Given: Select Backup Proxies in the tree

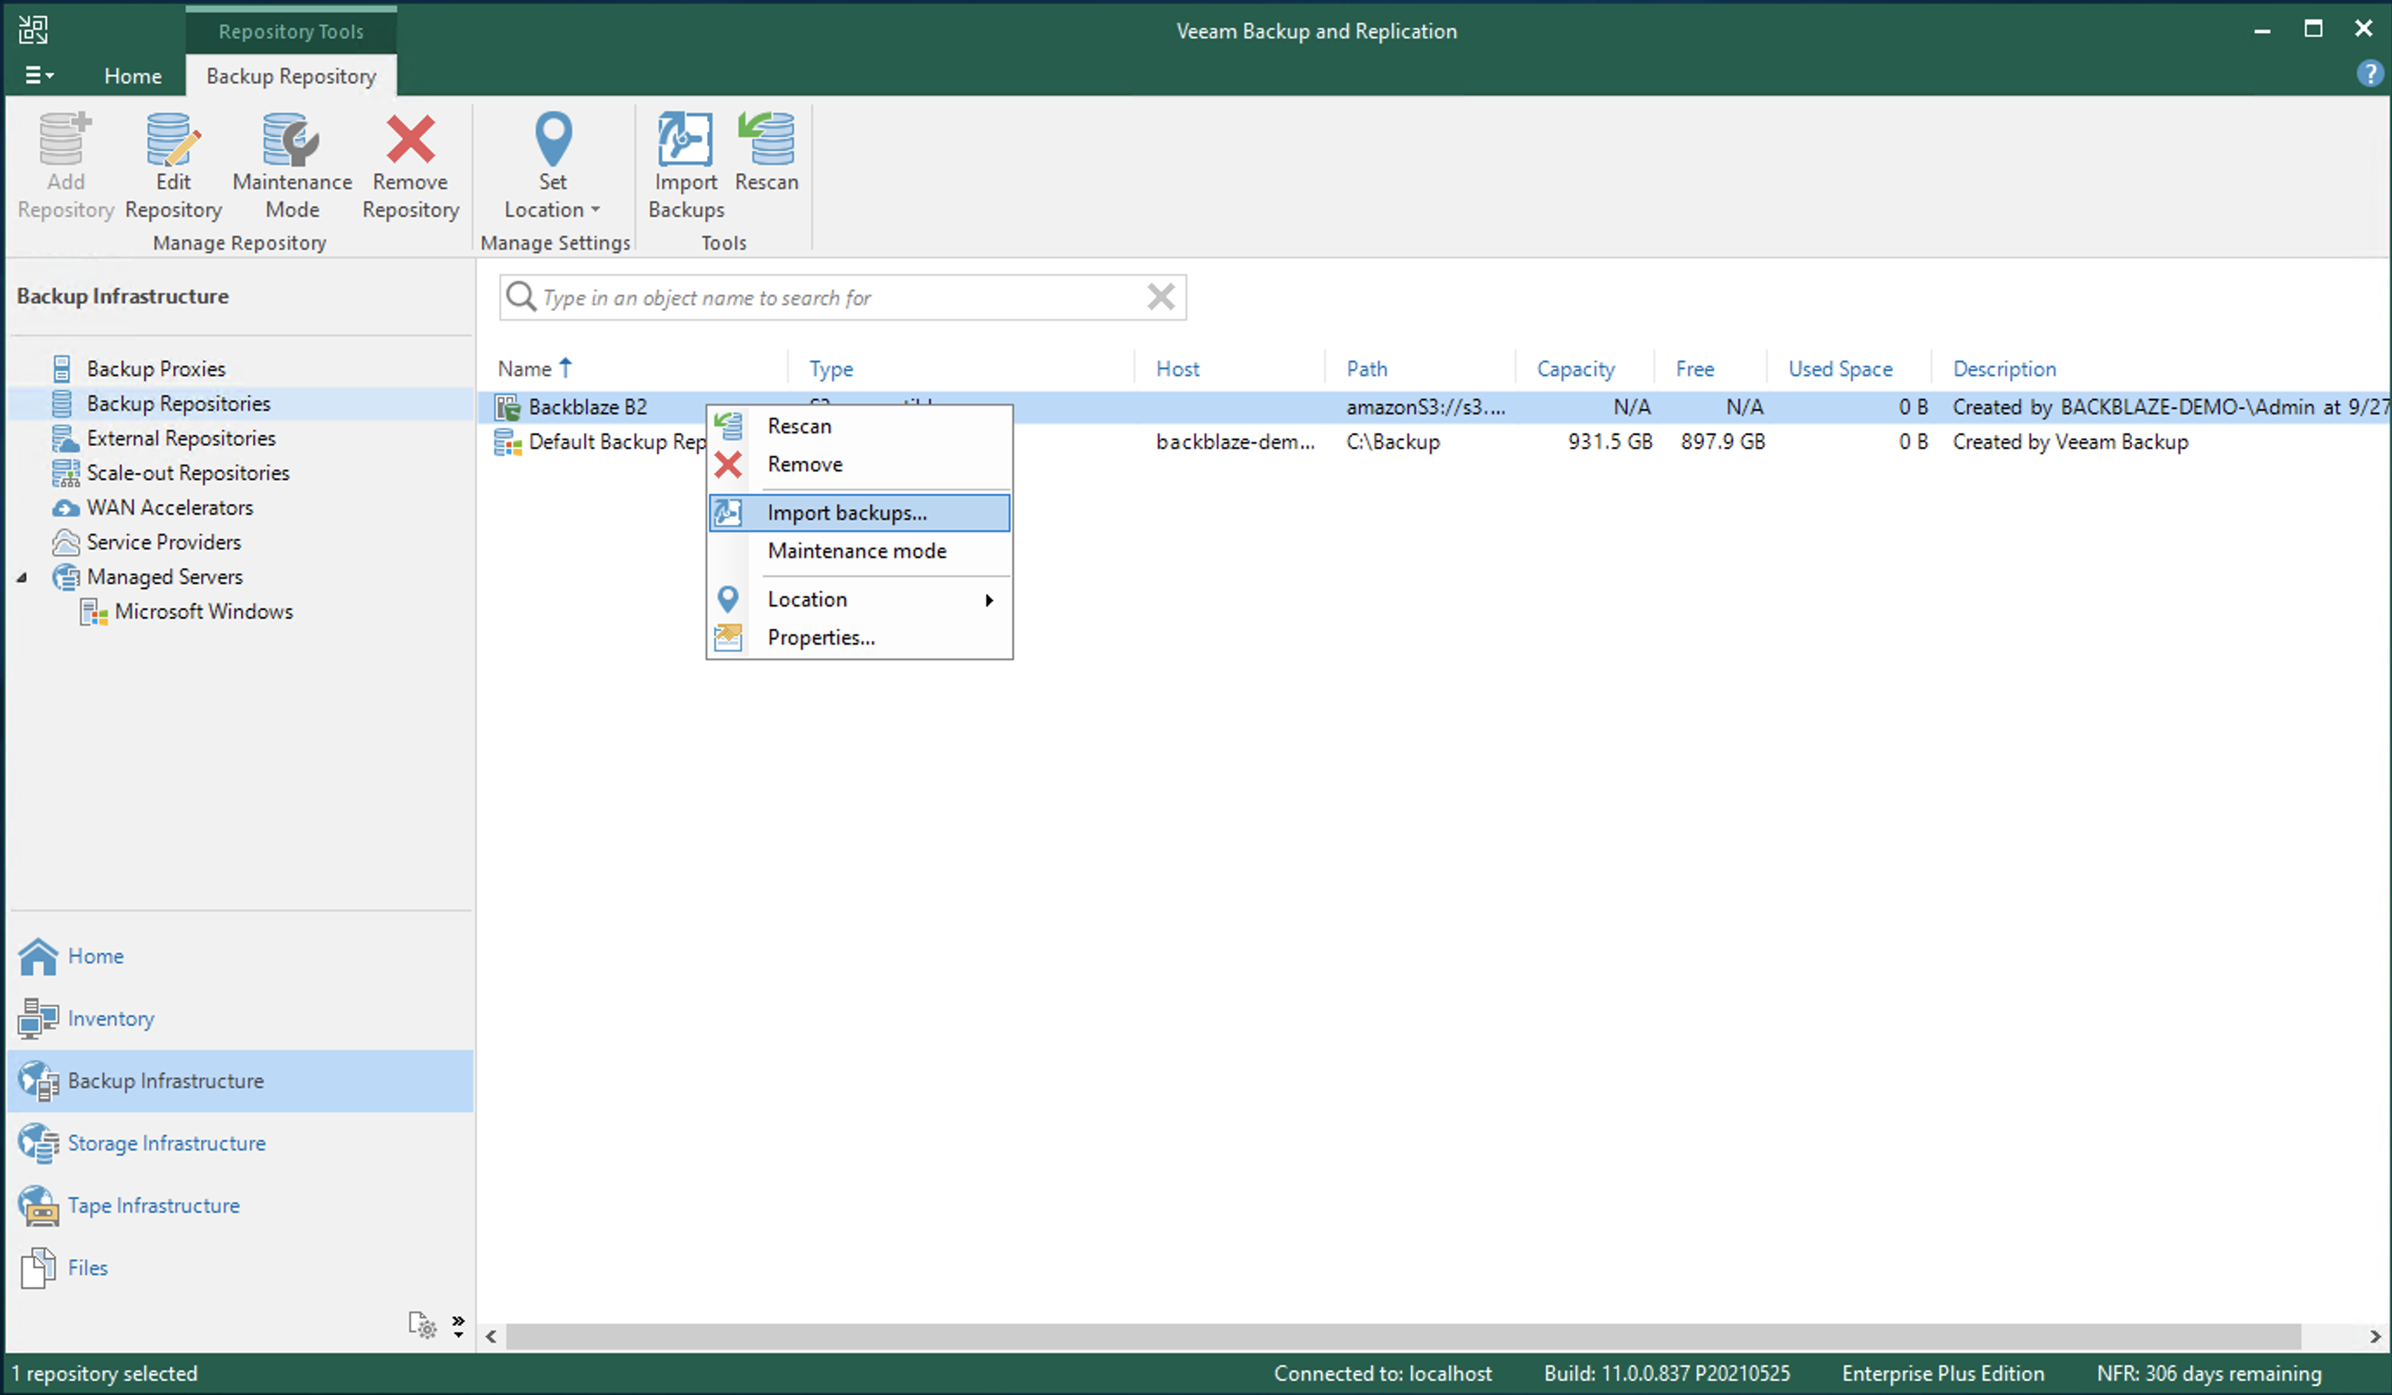Looking at the screenshot, I should click(156, 368).
